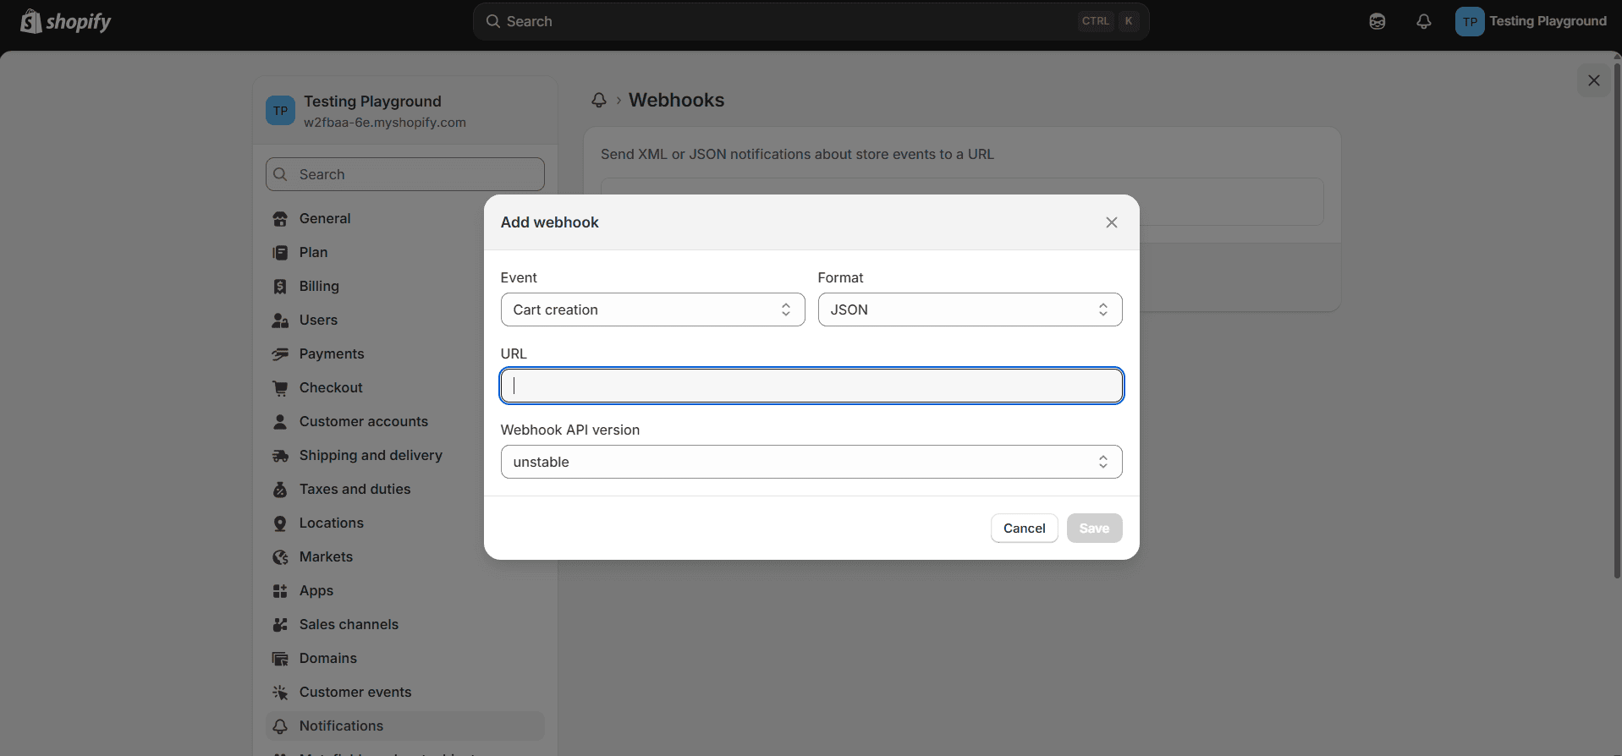Screen dimensions: 1622x756
Task: Click the Checkout cart icon in sidebar
Action: click(280, 388)
